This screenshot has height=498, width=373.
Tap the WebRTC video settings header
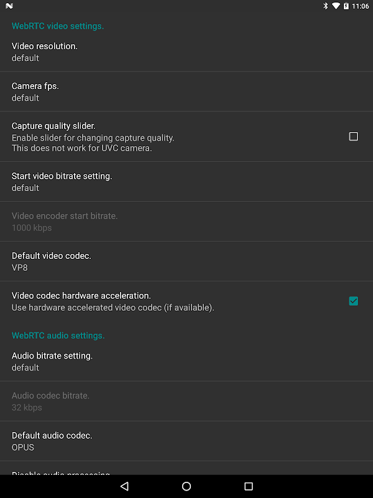(58, 26)
